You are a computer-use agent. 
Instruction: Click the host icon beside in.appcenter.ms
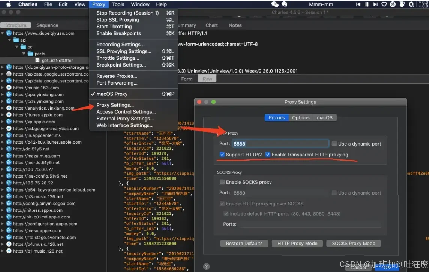coord(9,135)
